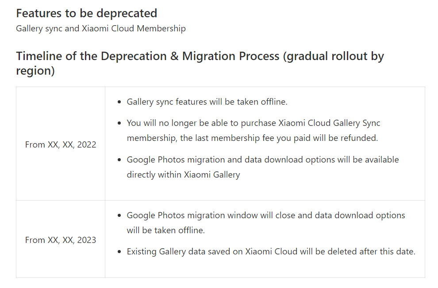This screenshot has width=438, height=288.
Task: Click "region)" at the end of the heading
Action: [35, 71]
